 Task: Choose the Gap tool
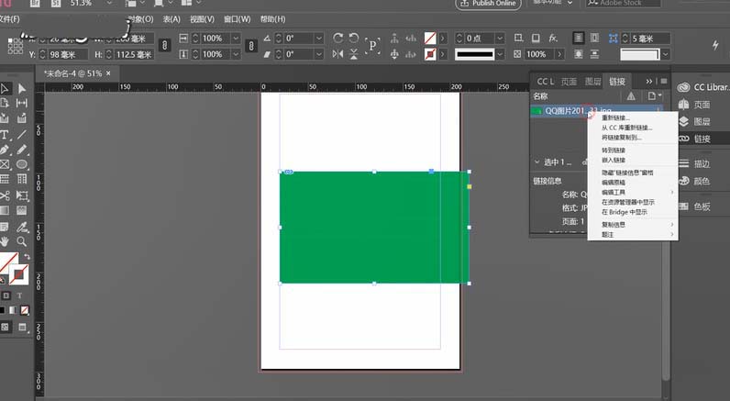click(22, 103)
